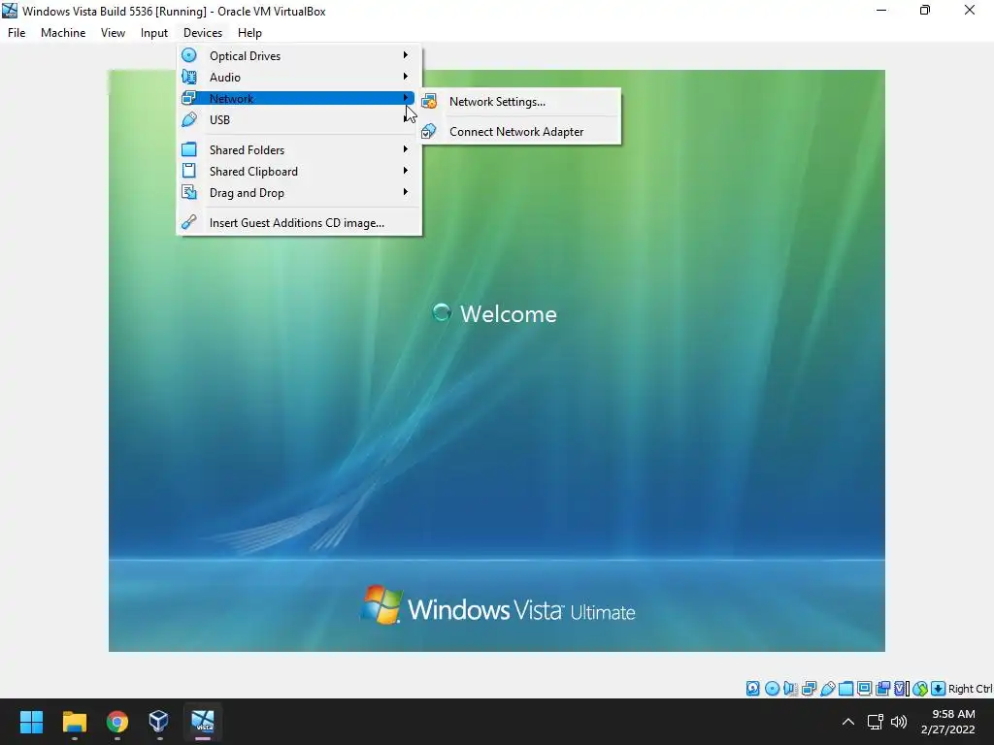This screenshot has width=994, height=745.
Task: Expand Shared Clipboard submenu arrow
Action: tap(405, 171)
